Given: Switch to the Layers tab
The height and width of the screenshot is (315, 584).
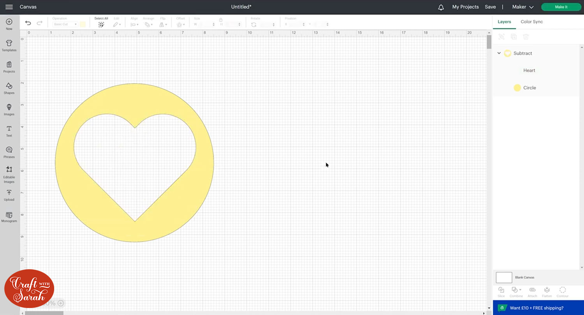Looking at the screenshot, I should (504, 22).
